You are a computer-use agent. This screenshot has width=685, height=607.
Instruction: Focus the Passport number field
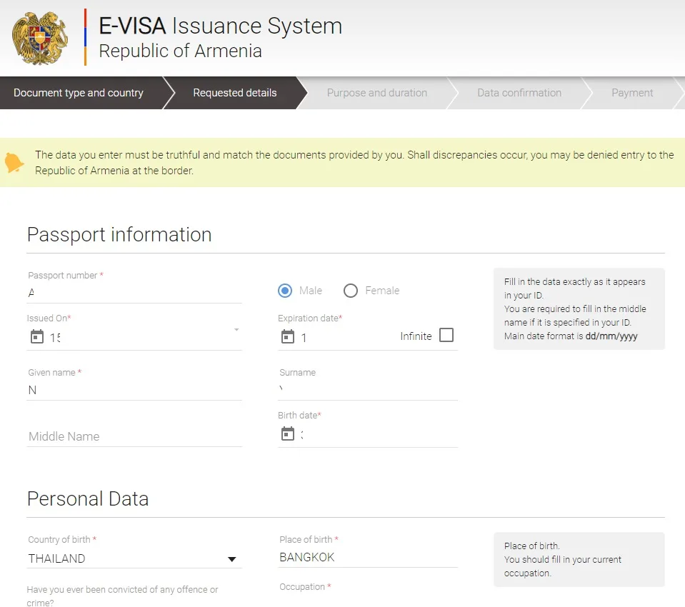click(x=134, y=293)
